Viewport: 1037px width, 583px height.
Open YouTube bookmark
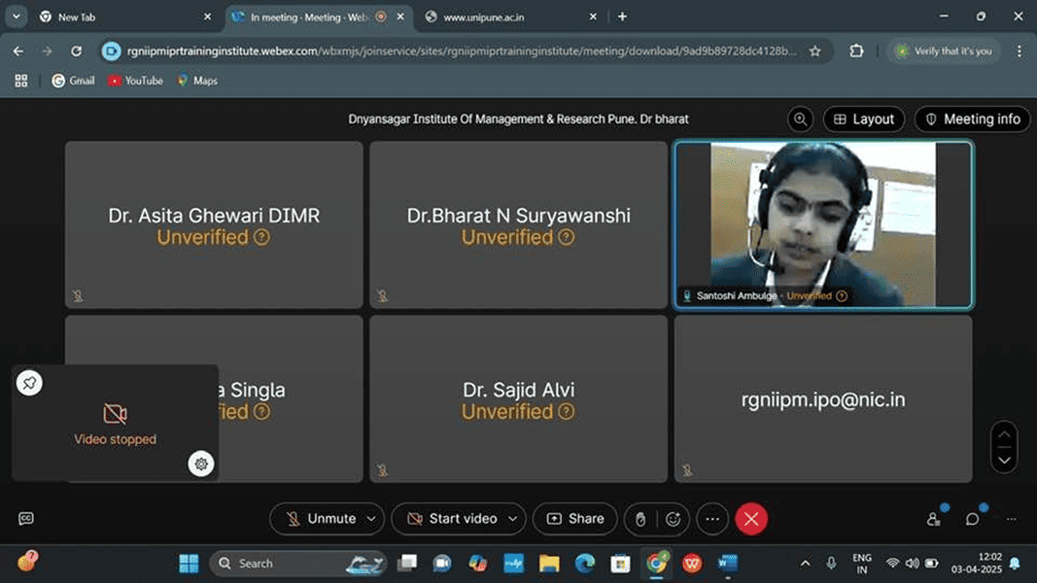click(135, 81)
